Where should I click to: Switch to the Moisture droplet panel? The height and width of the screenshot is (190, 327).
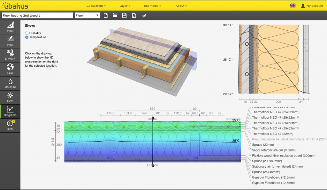(x=10, y=84)
